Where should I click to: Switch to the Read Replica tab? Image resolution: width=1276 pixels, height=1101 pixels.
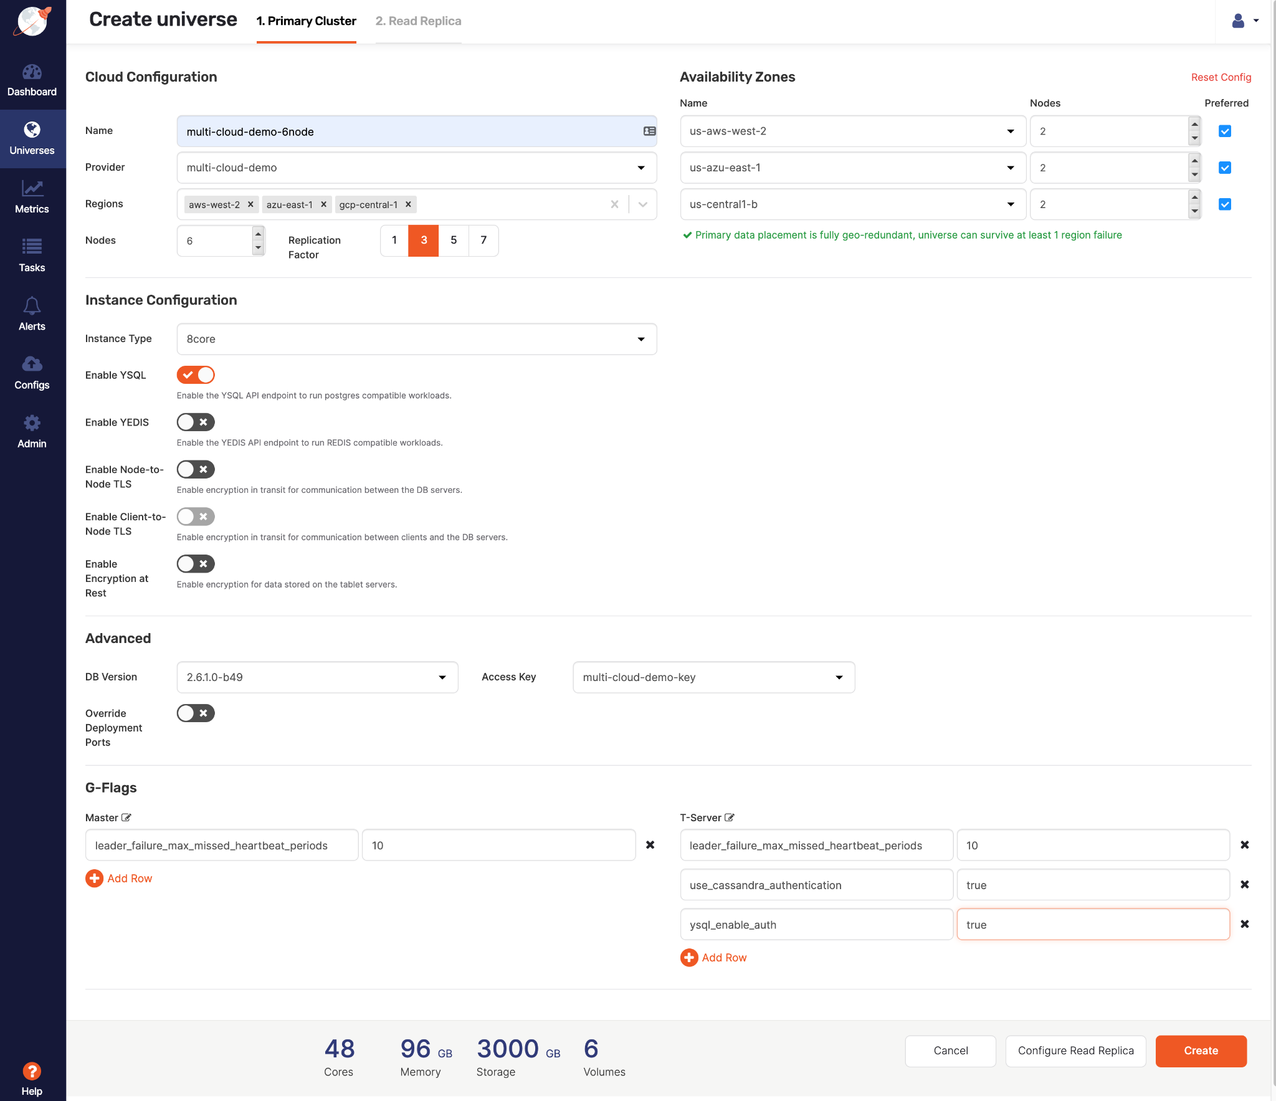click(x=418, y=21)
